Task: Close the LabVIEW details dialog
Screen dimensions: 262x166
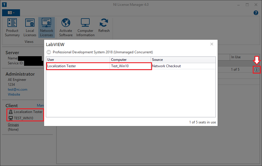Action: 212,44
